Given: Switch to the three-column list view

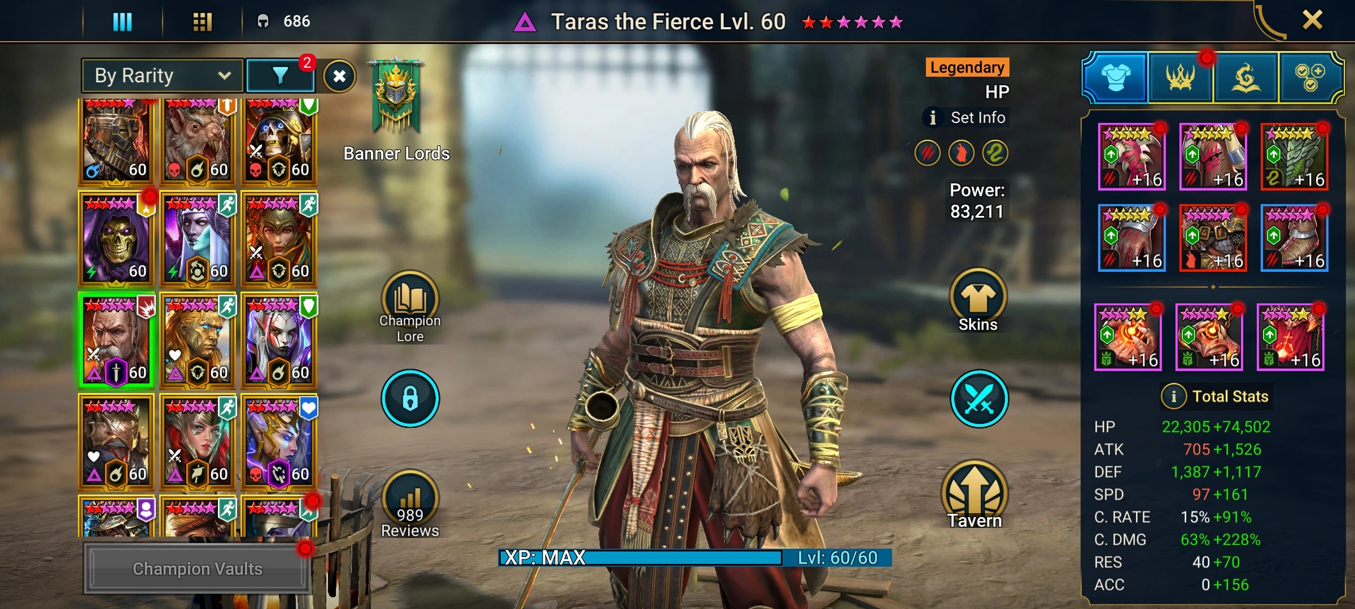Looking at the screenshot, I should pyautogui.click(x=123, y=22).
